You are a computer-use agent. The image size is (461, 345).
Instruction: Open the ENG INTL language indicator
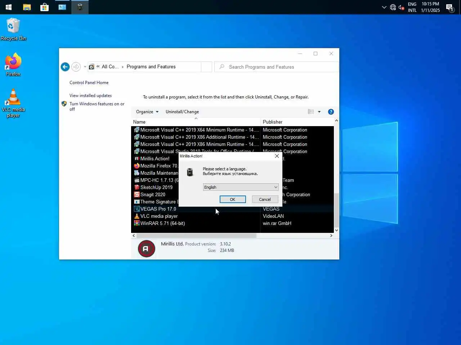pyautogui.click(x=412, y=7)
